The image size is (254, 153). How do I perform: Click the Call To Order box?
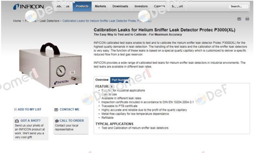pyautogui.click(x=71, y=125)
